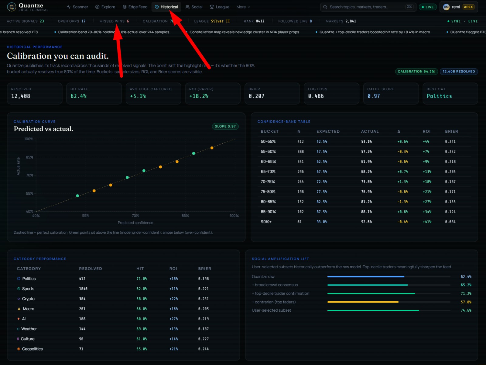Click the Culture category icon
Image resolution: width=486 pixels, height=365 pixels.
pyautogui.click(x=18, y=339)
